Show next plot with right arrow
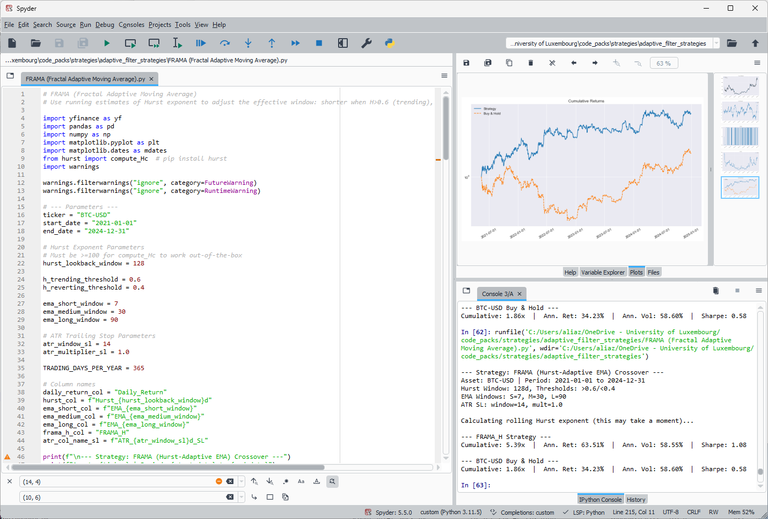Image resolution: width=768 pixels, height=519 pixels. click(x=595, y=63)
